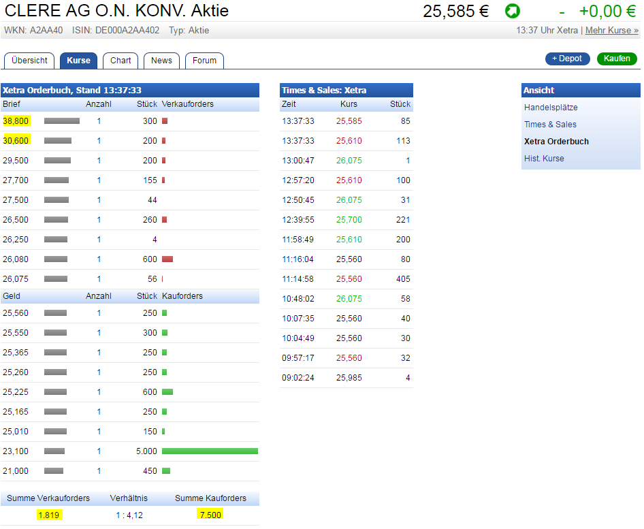
Task: Click the ask price 26,075 in the order book
Action: click(16, 279)
